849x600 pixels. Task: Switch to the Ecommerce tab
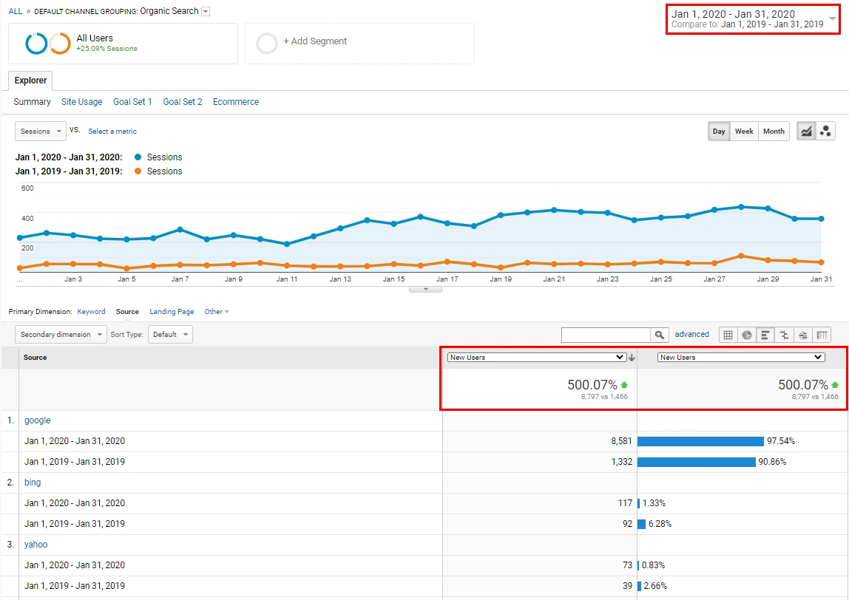(235, 101)
